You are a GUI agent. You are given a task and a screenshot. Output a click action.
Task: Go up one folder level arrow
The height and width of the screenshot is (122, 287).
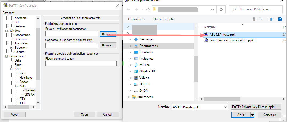coord(148,10)
